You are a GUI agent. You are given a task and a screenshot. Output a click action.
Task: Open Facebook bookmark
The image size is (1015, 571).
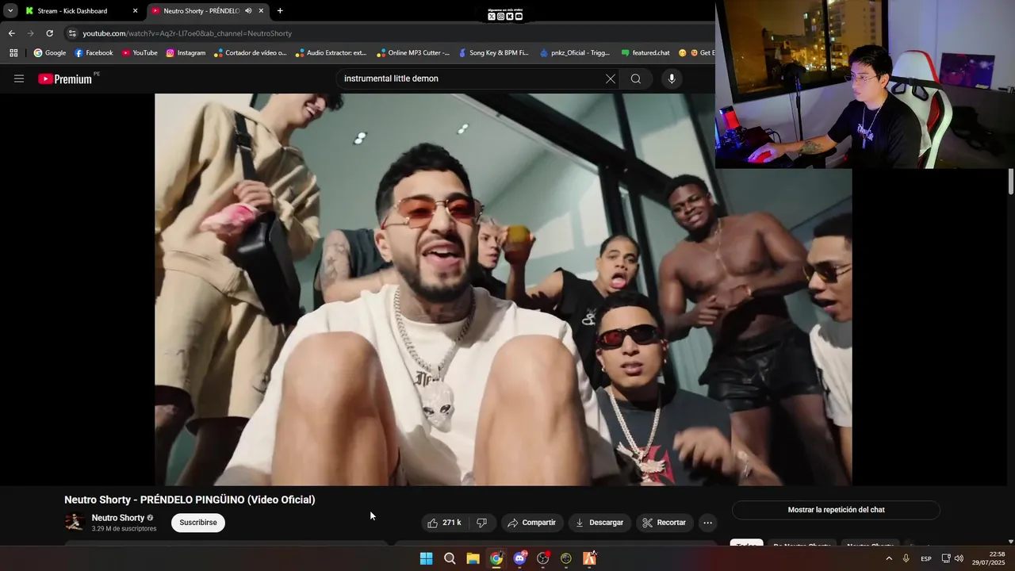point(94,53)
